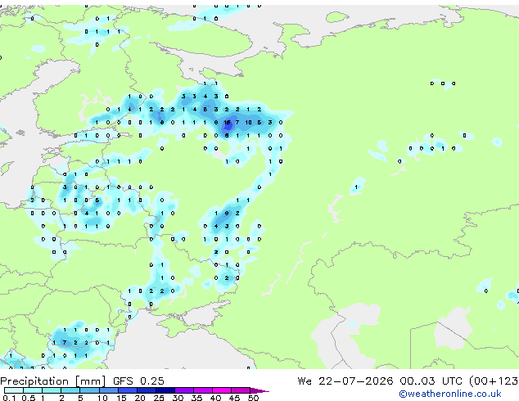Image resolution: width=519 pixels, height=401 pixels.
Task: Click the 0.1–0.5 mm legend color swatch
Action: click(14, 390)
